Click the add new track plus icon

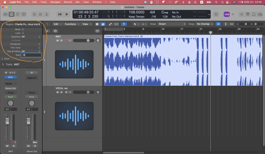pyautogui.click(x=47, y=31)
